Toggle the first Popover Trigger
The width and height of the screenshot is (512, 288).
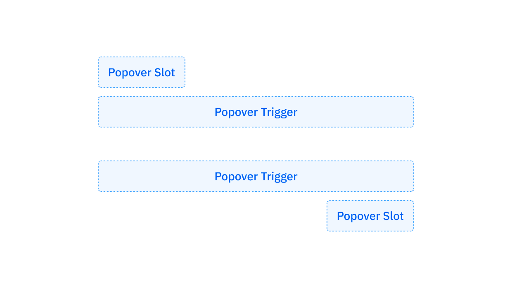point(256,112)
